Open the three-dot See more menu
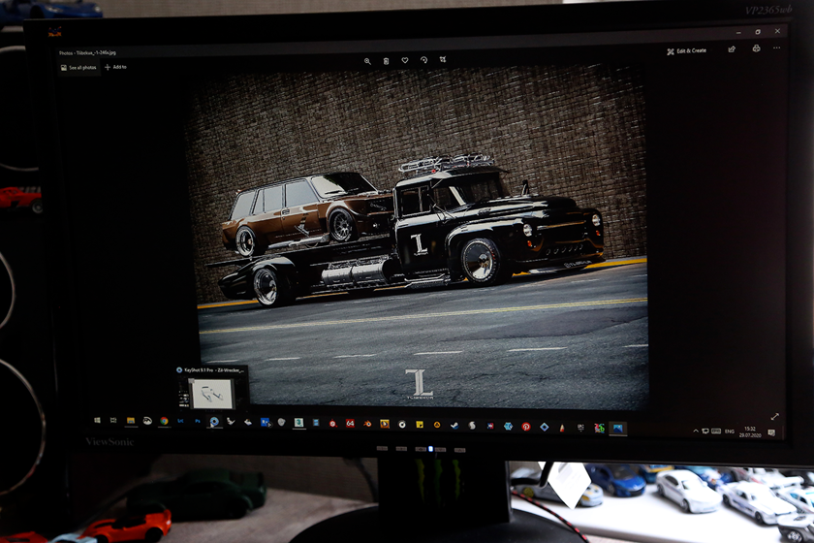This screenshot has width=814, height=543. 776,48
